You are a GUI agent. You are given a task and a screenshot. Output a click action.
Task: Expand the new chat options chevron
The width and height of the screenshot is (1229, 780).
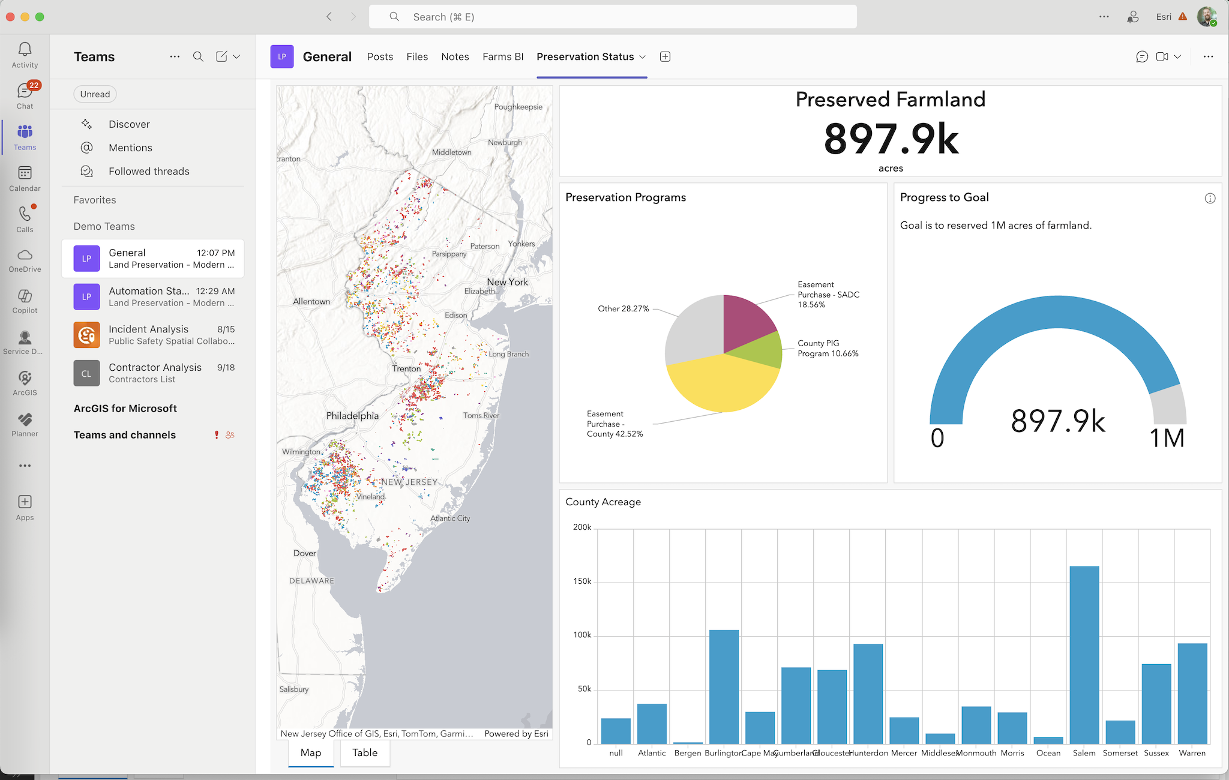pos(237,56)
